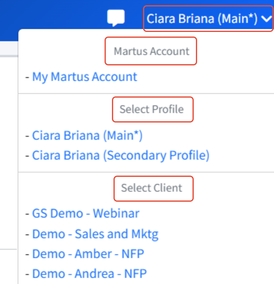
Task: Click the Select Profile section heading
Action: 152,109
